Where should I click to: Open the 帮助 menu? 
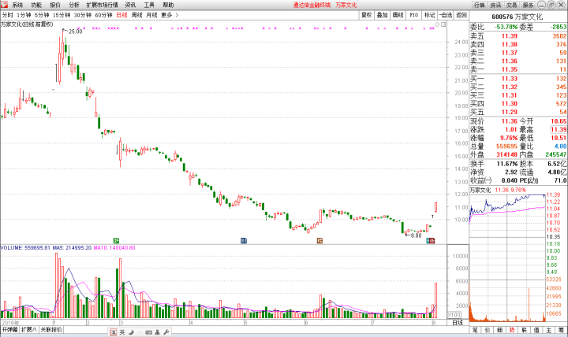point(168,5)
